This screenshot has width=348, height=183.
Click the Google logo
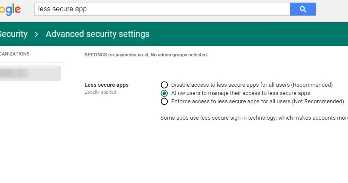coord(10,9)
